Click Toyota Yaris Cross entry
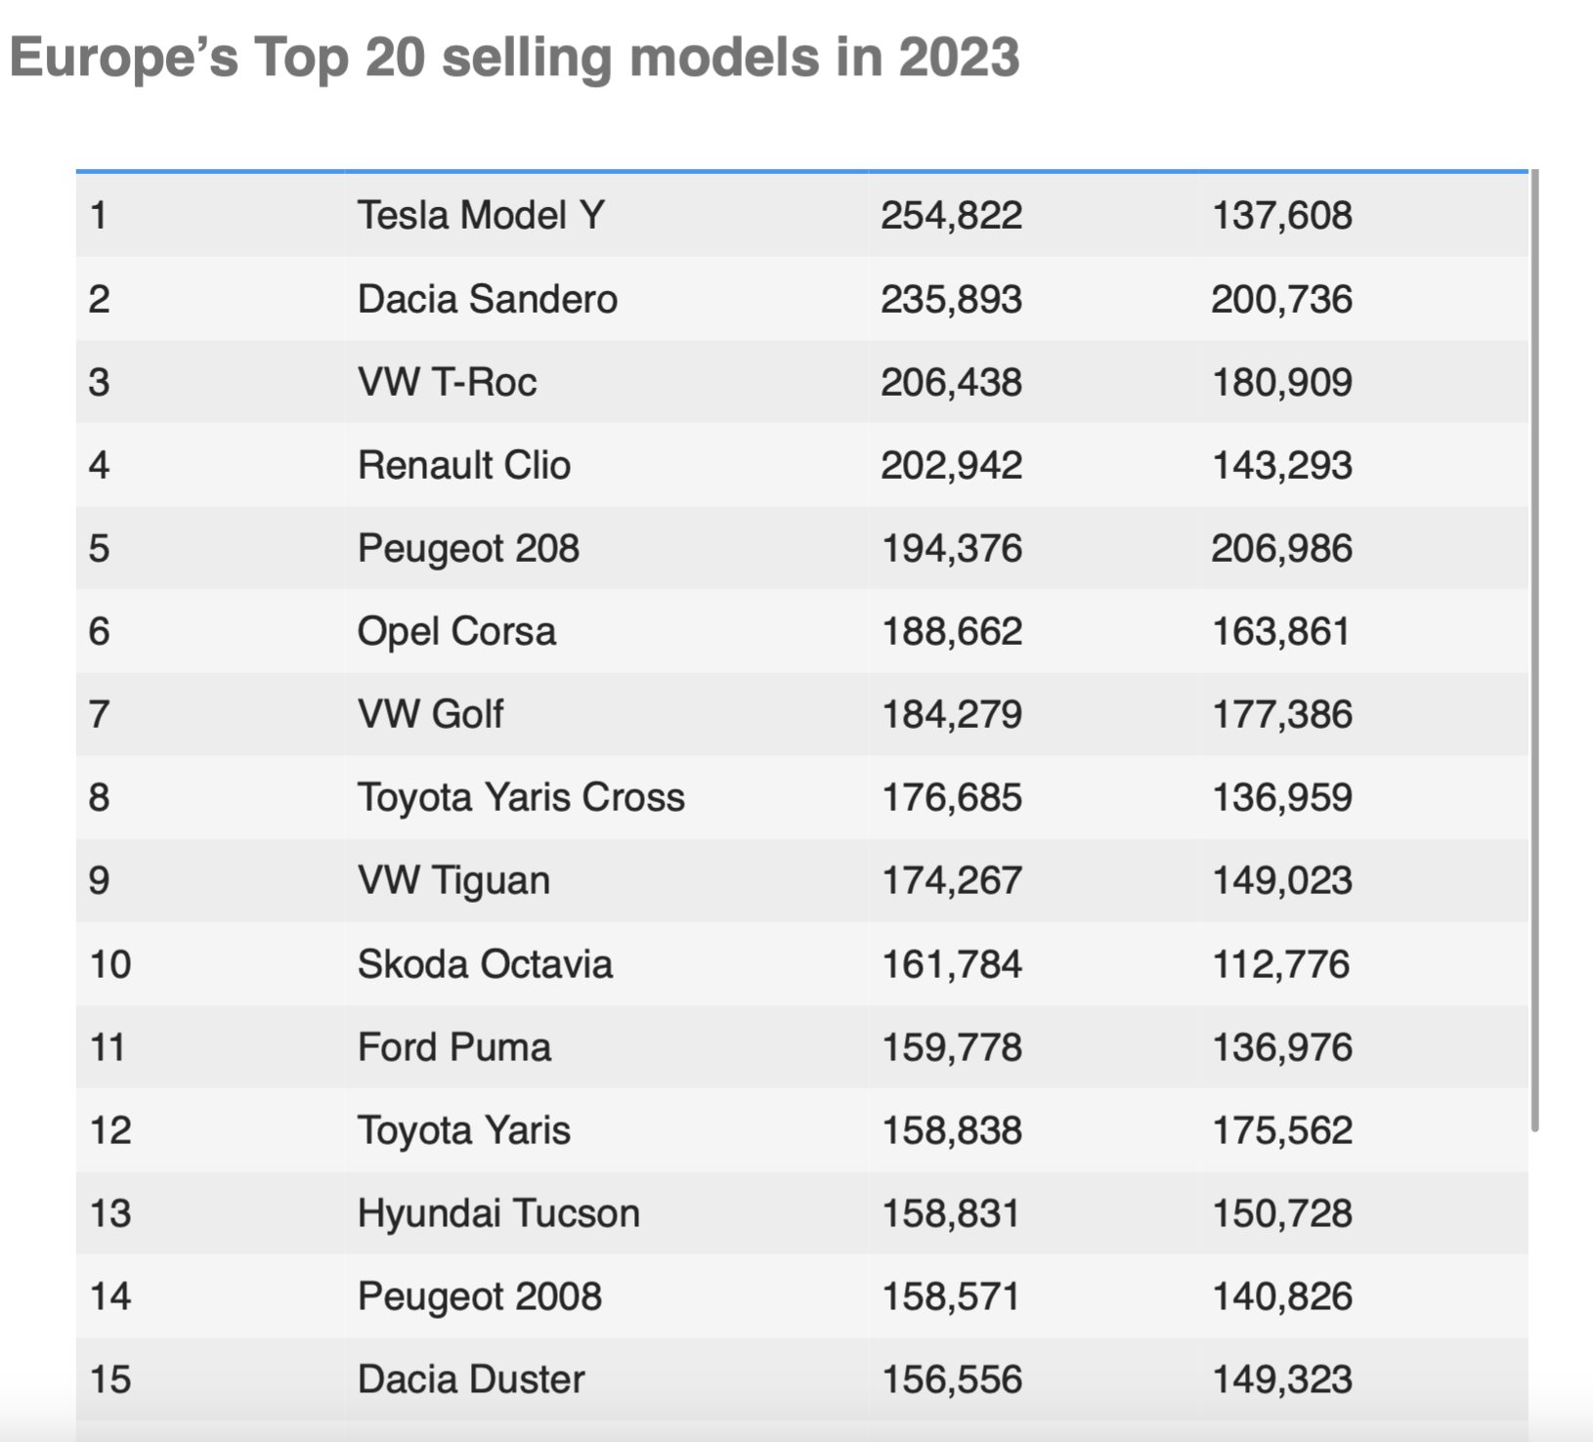 click(521, 797)
